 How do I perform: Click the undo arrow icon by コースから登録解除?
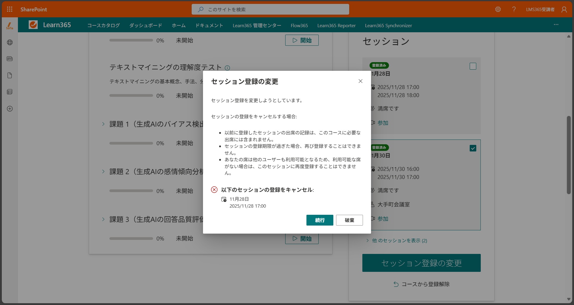(x=396, y=284)
